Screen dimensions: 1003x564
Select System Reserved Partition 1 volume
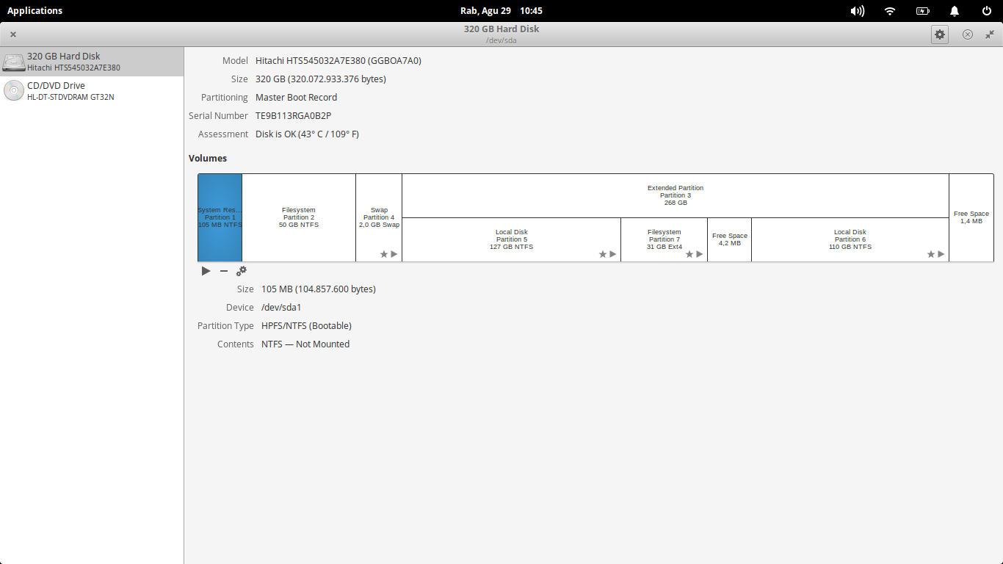220,217
